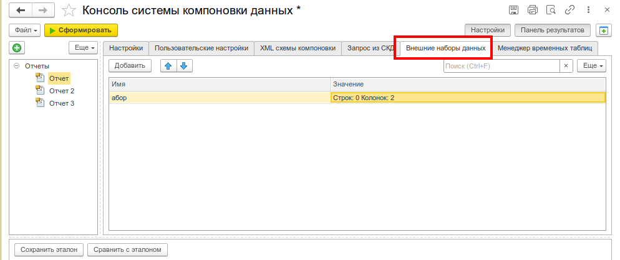Select Отчет 2 in the tree
Viewport: 620px width, 260px height.
pyautogui.click(x=62, y=91)
